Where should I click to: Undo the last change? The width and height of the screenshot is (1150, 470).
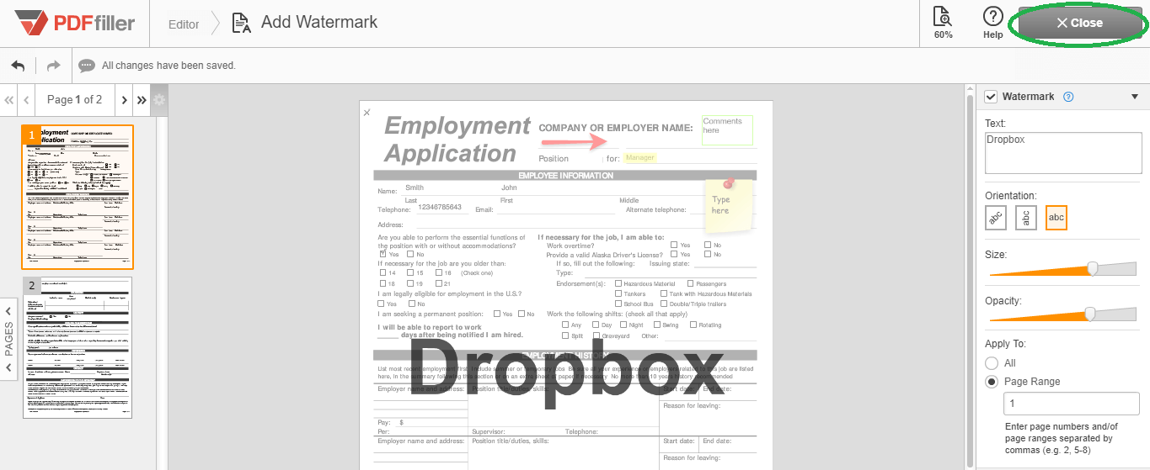tap(18, 66)
